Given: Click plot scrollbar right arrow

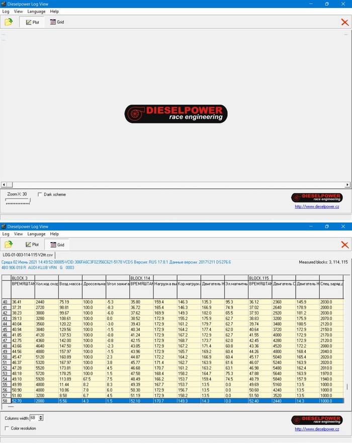Looking at the screenshot, I should 347,185.
